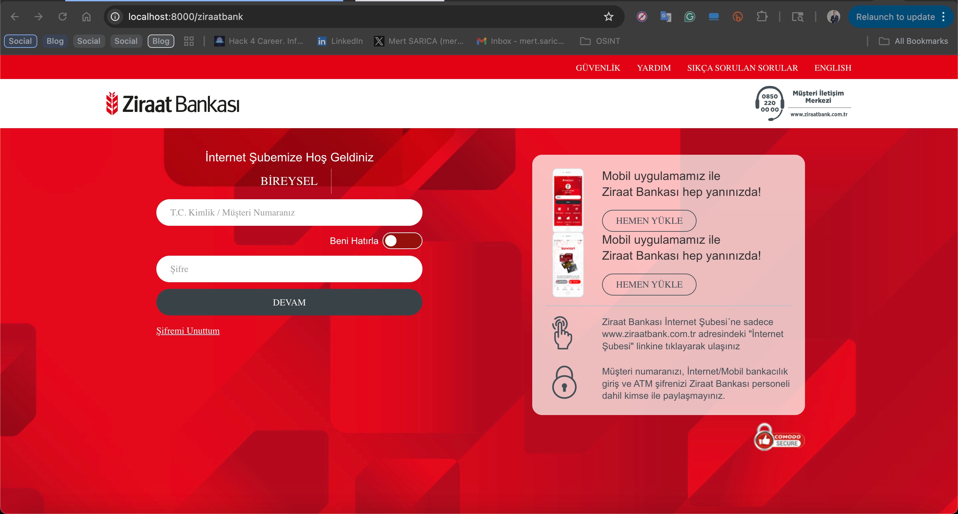Click the blue screen extension icon
This screenshot has width=958, height=514.
click(x=714, y=17)
